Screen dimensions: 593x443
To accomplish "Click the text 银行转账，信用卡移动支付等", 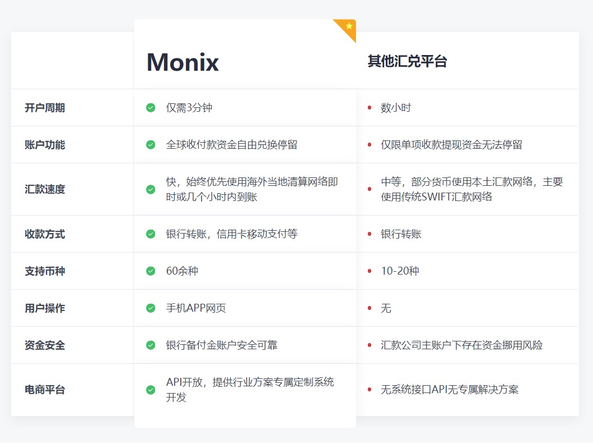I will [232, 234].
